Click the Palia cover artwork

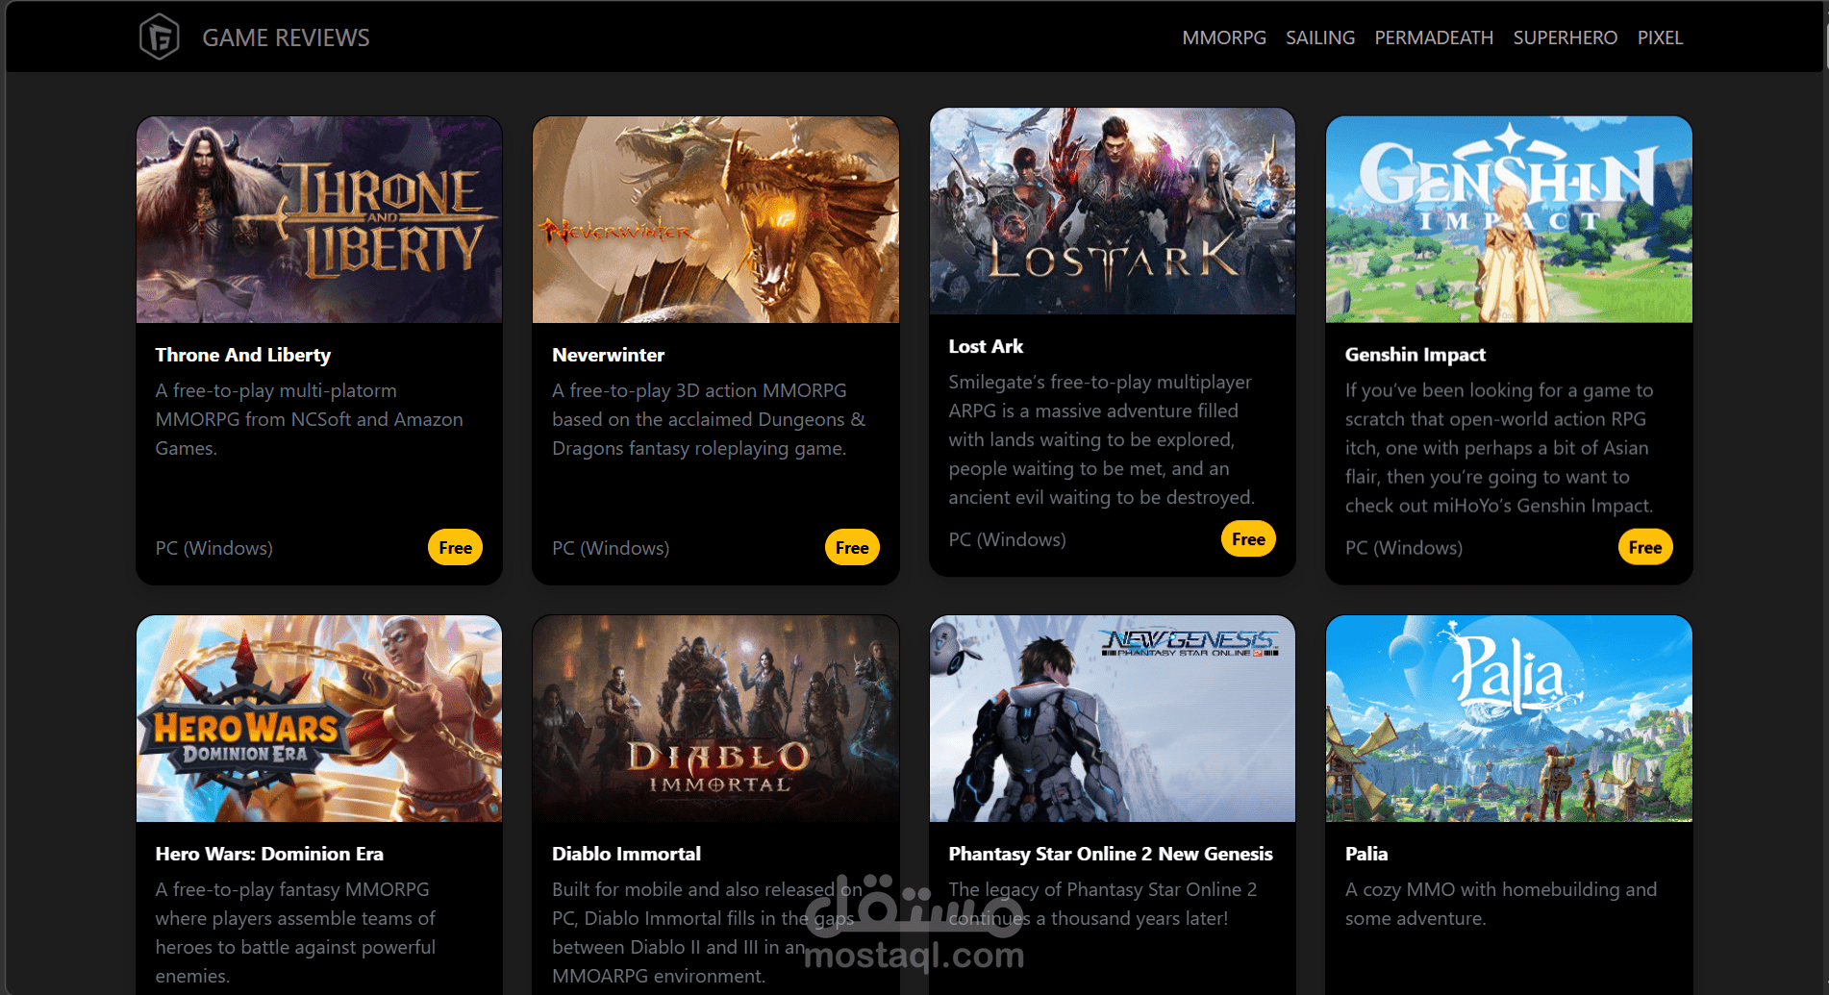tap(1509, 719)
